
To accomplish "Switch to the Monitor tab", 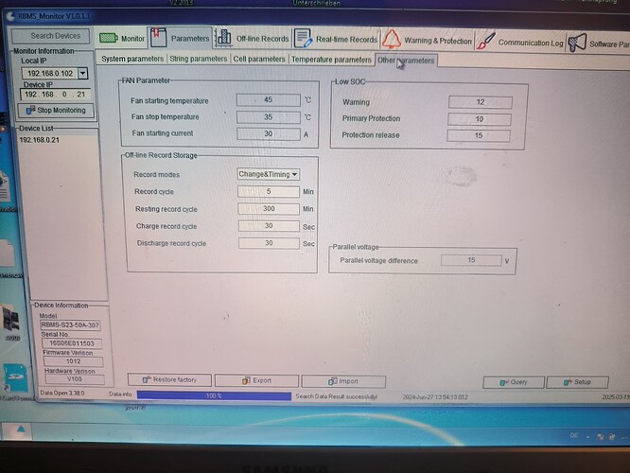I will 122,39.
